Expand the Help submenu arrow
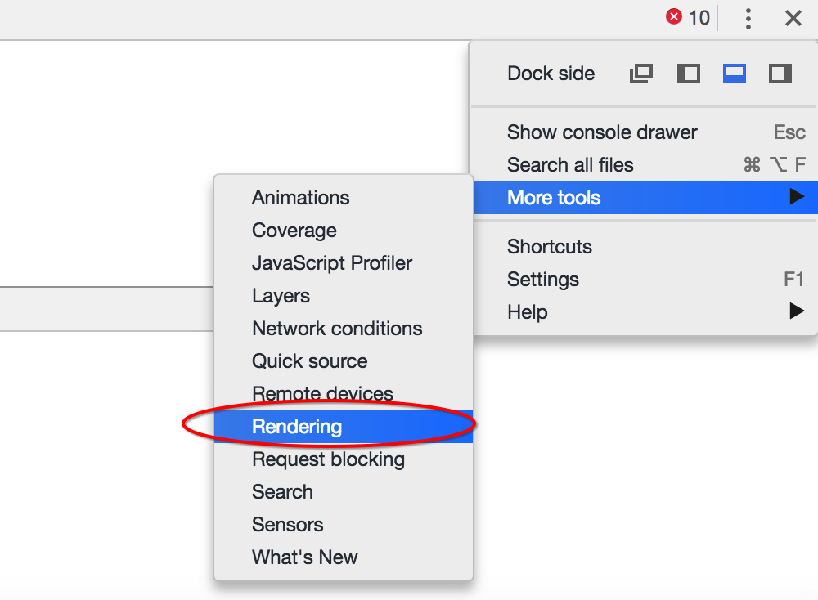 coord(796,311)
